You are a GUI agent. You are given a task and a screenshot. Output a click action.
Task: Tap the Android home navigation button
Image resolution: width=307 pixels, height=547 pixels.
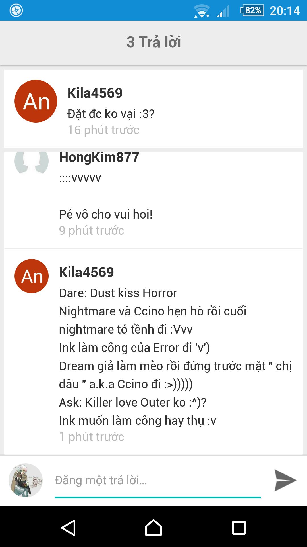(153, 528)
